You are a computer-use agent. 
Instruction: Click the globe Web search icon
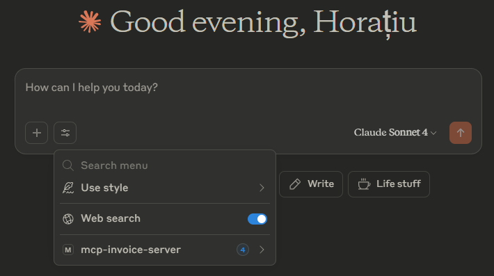pyautogui.click(x=68, y=219)
